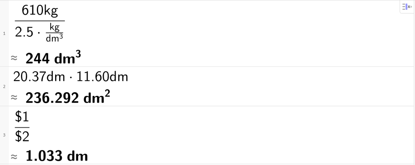Open the CAS style bar toggle icon
This screenshot has width=415, height=165.
[406, 7]
